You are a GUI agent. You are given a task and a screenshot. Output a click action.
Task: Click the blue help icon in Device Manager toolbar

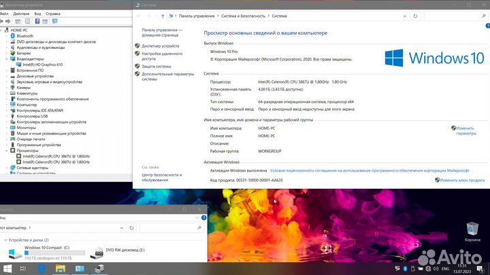(x=37, y=21)
